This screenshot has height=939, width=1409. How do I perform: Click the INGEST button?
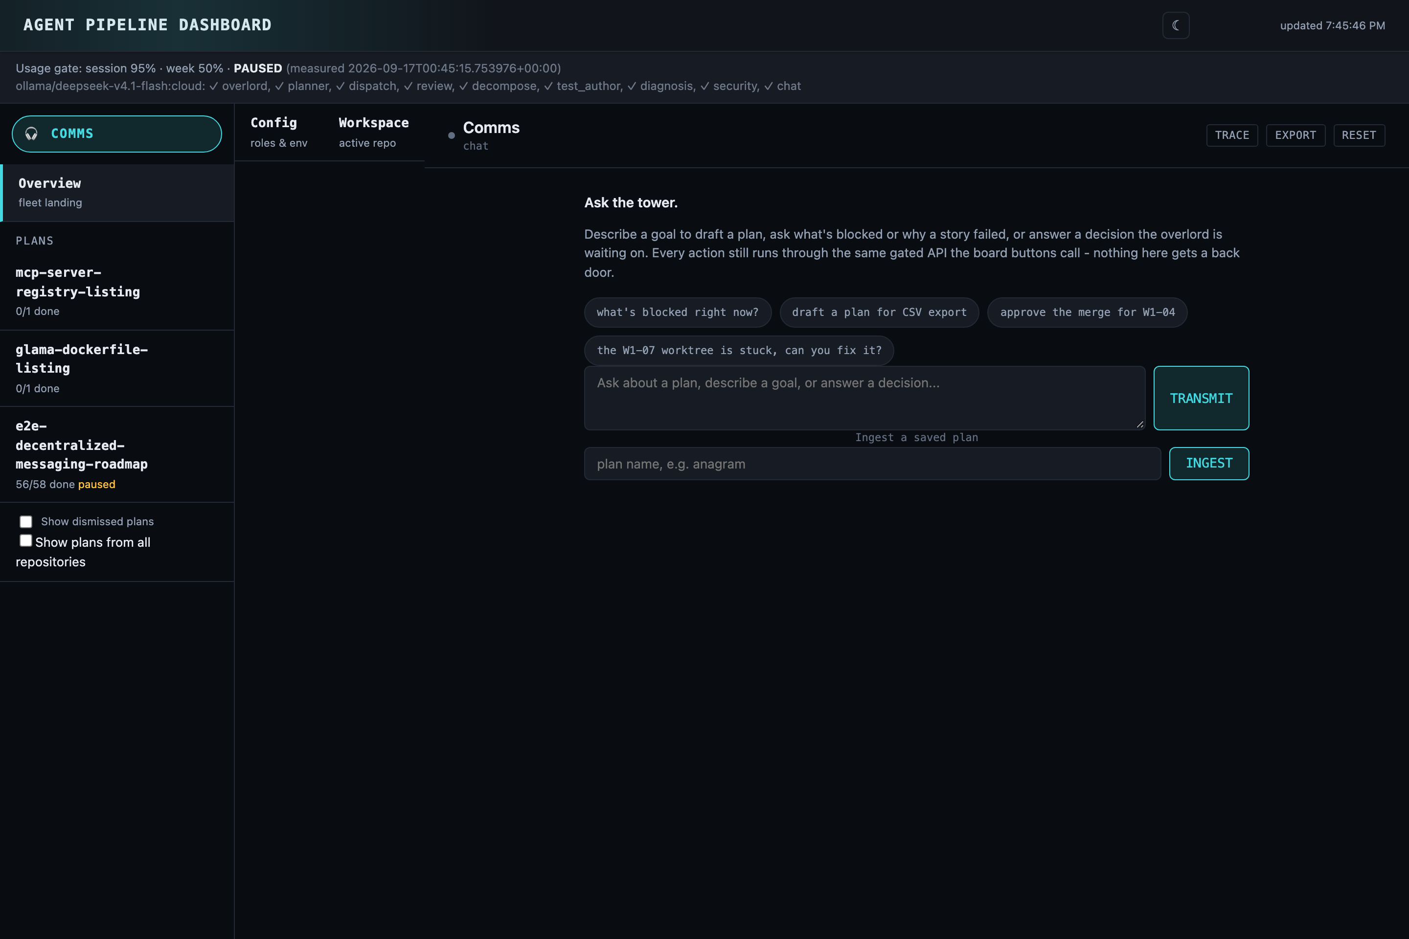pos(1209,464)
